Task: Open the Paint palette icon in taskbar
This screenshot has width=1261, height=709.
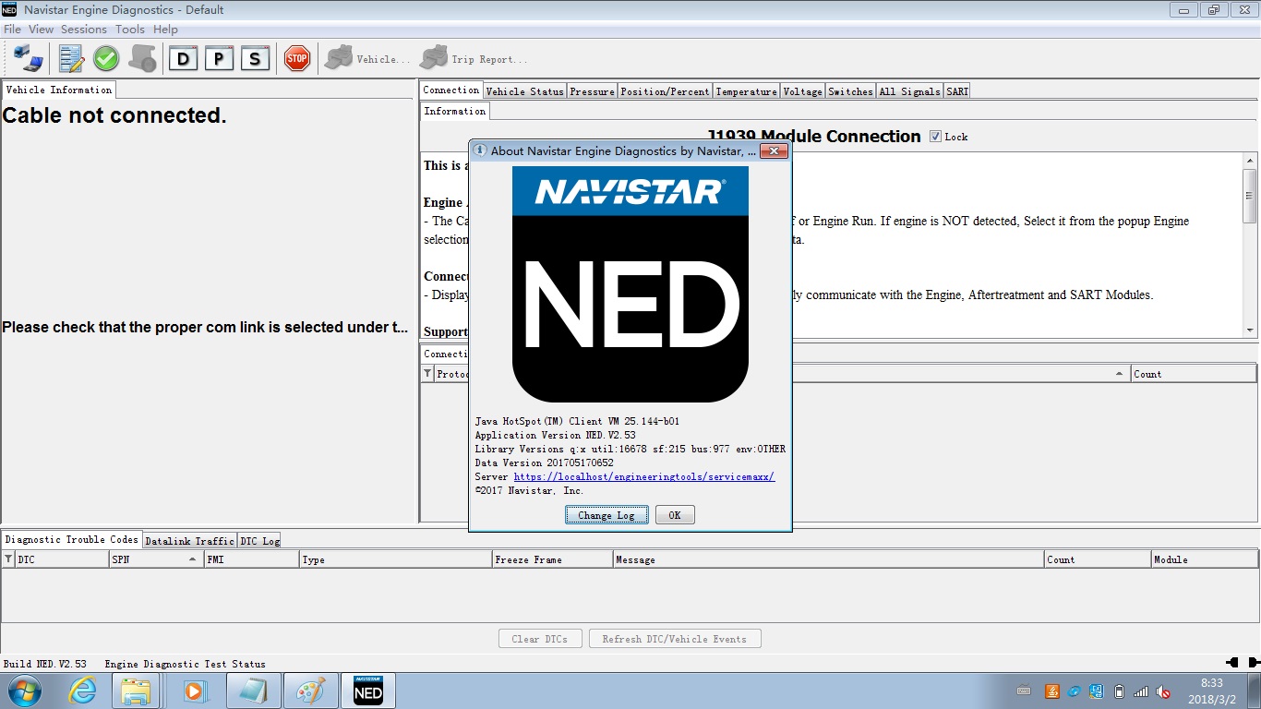Action: [x=311, y=691]
